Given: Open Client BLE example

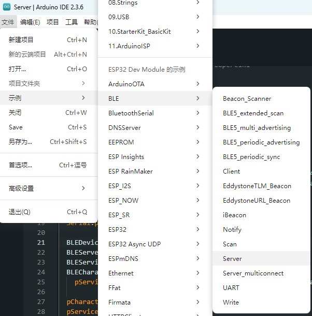Looking at the screenshot, I should [261, 172].
